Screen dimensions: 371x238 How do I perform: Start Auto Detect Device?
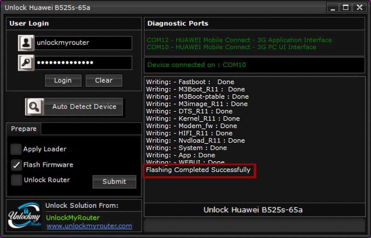pyautogui.click(x=74, y=107)
